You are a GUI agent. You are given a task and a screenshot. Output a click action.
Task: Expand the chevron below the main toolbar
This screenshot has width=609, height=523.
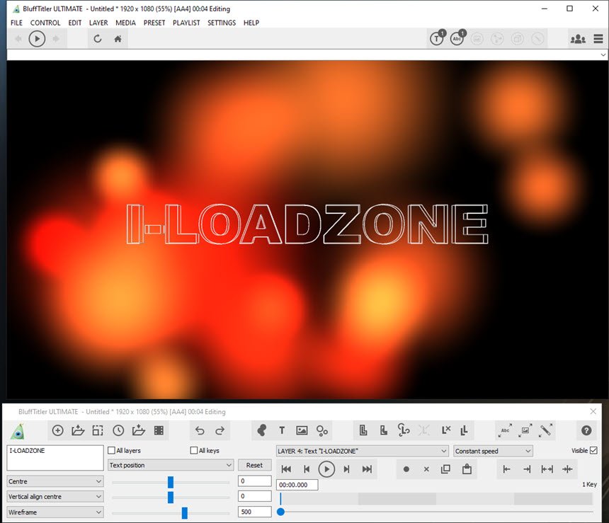click(x=603, y=54)
